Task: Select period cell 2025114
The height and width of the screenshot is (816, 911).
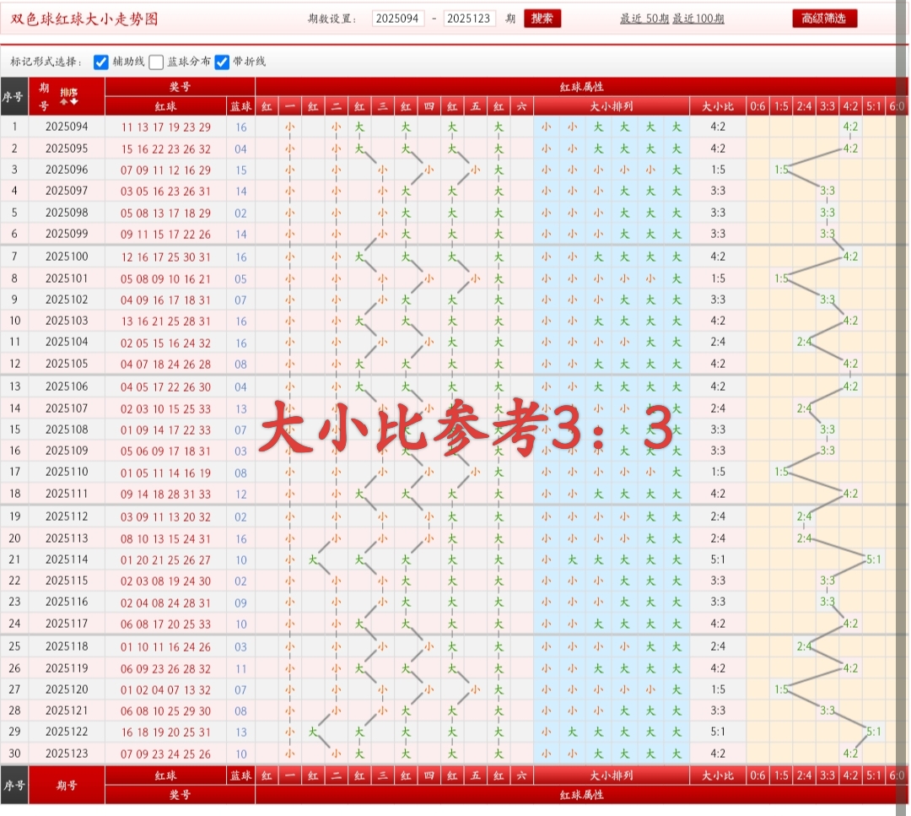Action: [67, 559]
